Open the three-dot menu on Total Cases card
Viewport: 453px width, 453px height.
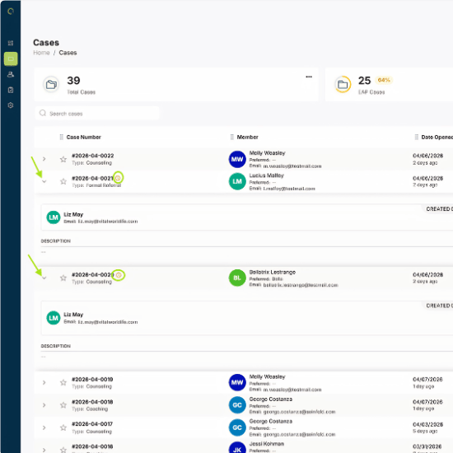point(309,77)
